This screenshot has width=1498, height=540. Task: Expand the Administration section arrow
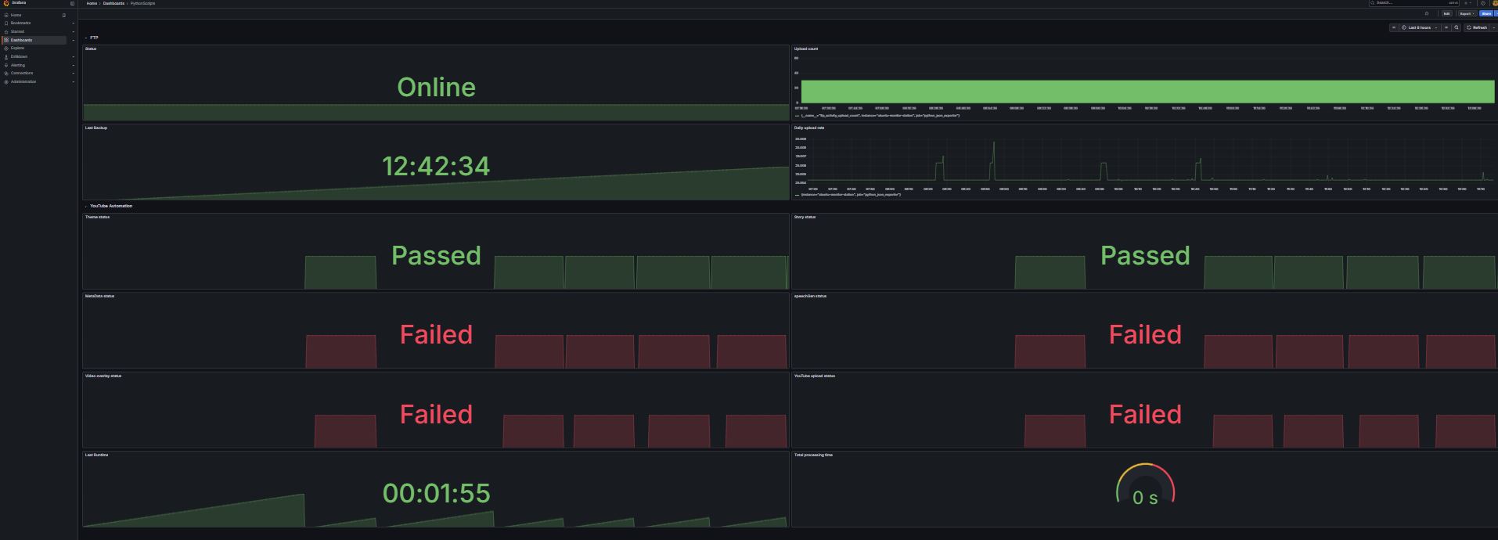[x=74, y=81]
